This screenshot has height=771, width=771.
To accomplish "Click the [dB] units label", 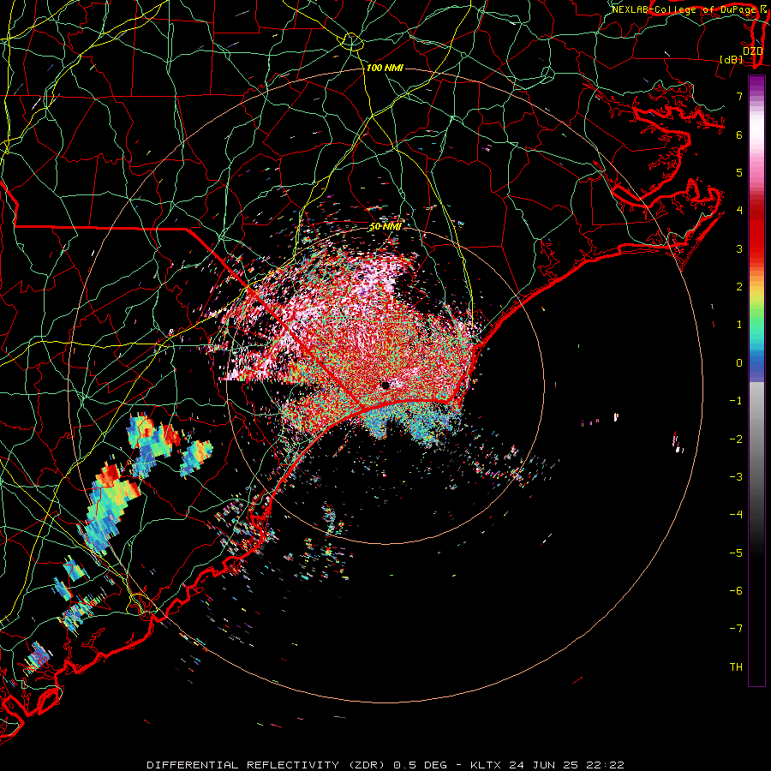I will (732, 59).
